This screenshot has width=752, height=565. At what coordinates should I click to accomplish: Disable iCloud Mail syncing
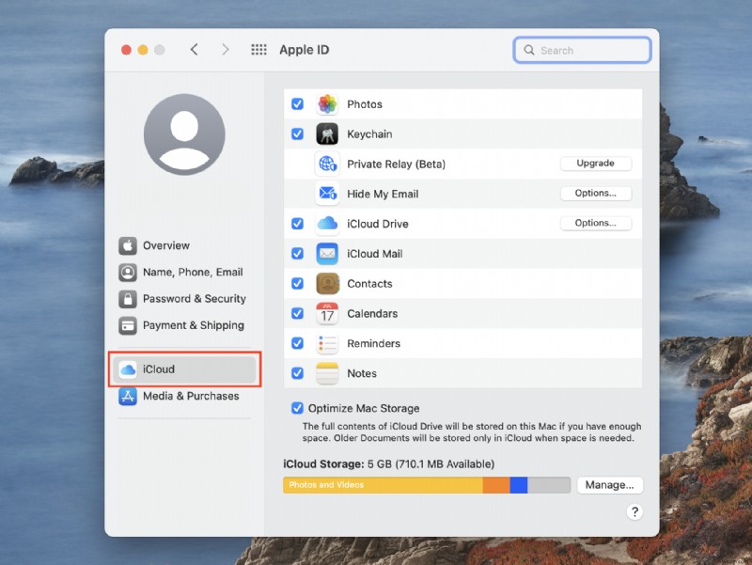pos(297,253)
